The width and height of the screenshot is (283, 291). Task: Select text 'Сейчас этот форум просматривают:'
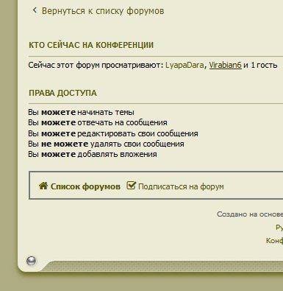pos(96,66)
